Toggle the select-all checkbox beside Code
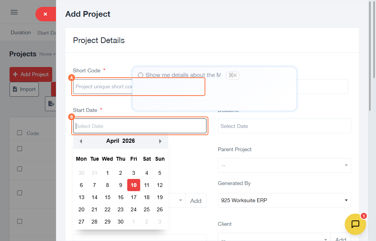Screen dimensions: 376x241 click(x=19, y=133)
